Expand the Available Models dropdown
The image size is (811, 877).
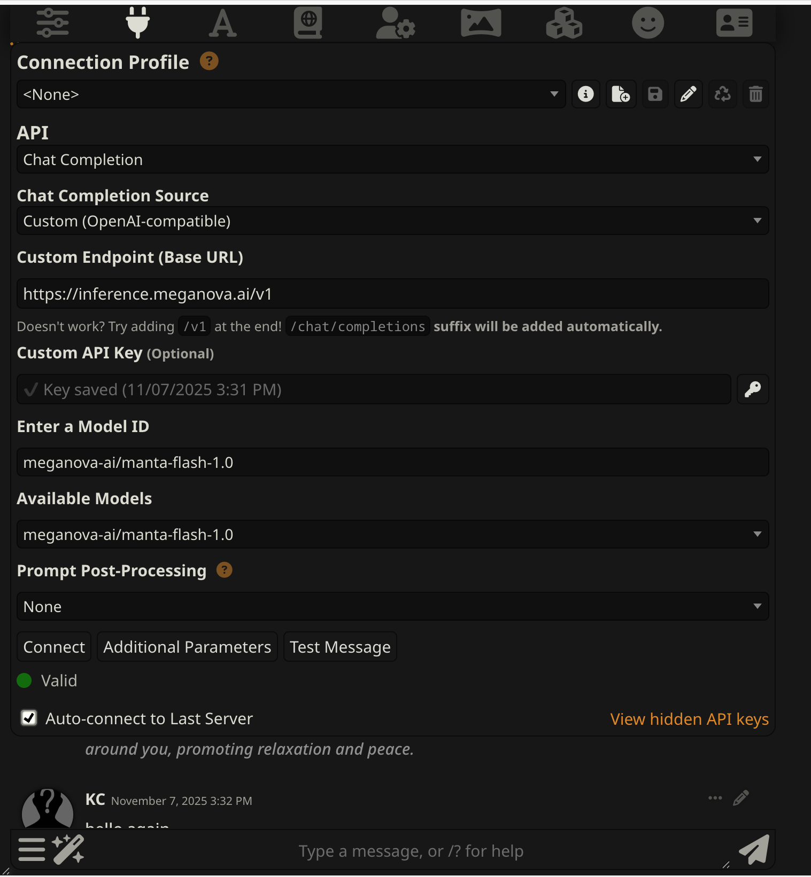pos(392,535)
